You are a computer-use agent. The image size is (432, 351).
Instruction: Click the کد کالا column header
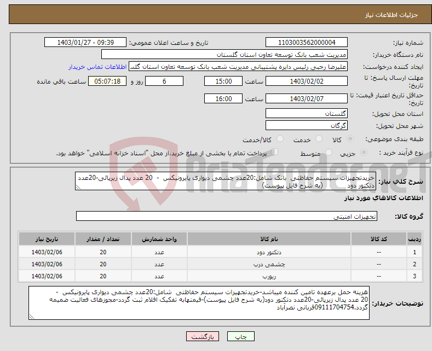pyautogui.click(x=379, y=239)
